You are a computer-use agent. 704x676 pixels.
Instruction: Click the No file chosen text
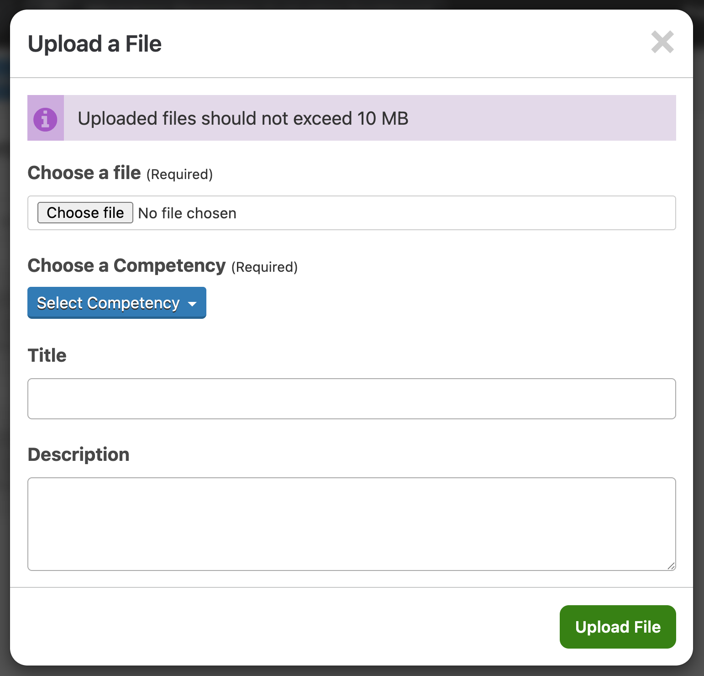coord(187,213)
